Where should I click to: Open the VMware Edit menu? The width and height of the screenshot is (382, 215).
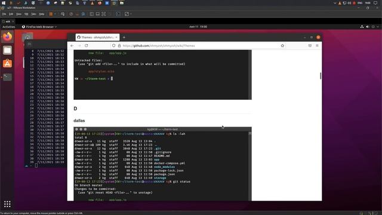click(x=11, y=14)
